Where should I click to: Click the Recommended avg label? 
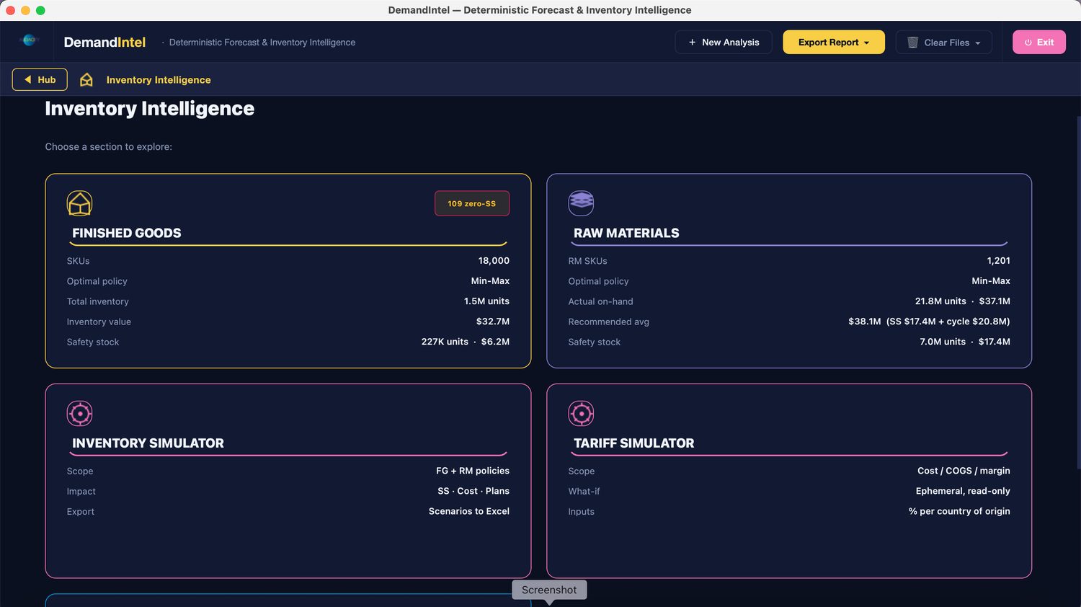pyautogui.click(x=609, y=322)
